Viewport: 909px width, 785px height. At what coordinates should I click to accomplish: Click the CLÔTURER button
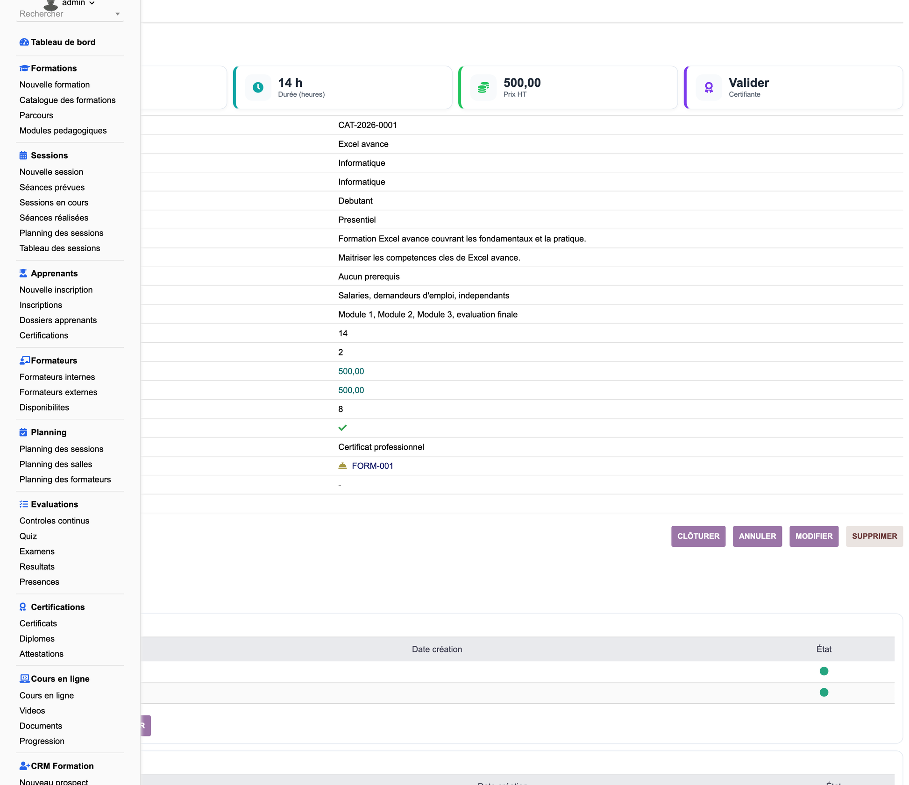(x=698, y=536)
